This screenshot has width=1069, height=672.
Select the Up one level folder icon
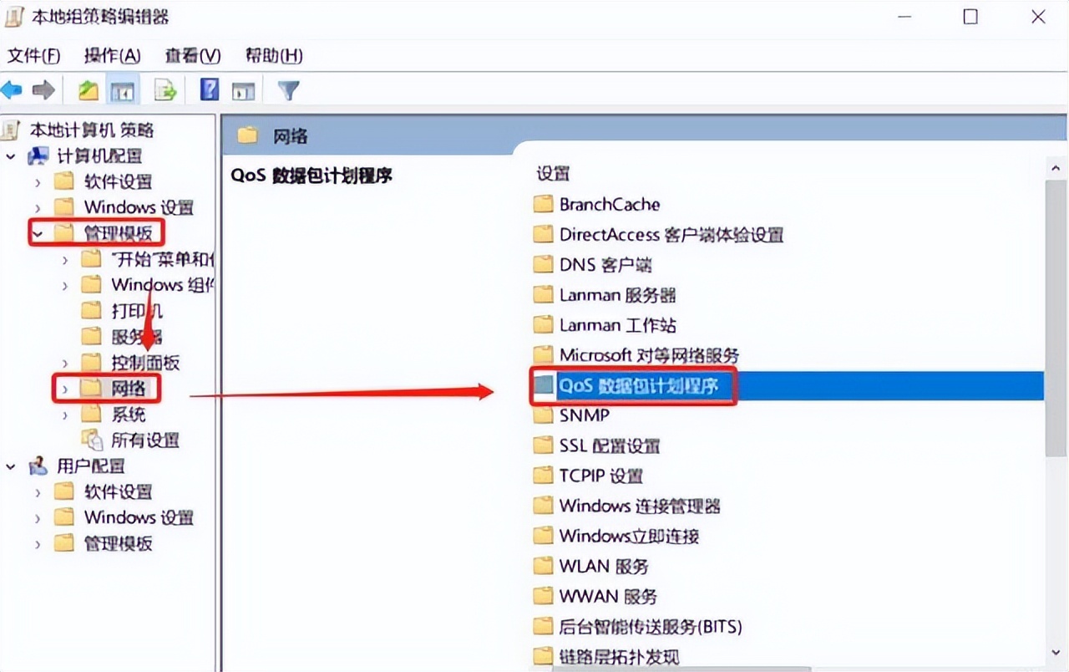coord(88,89)
